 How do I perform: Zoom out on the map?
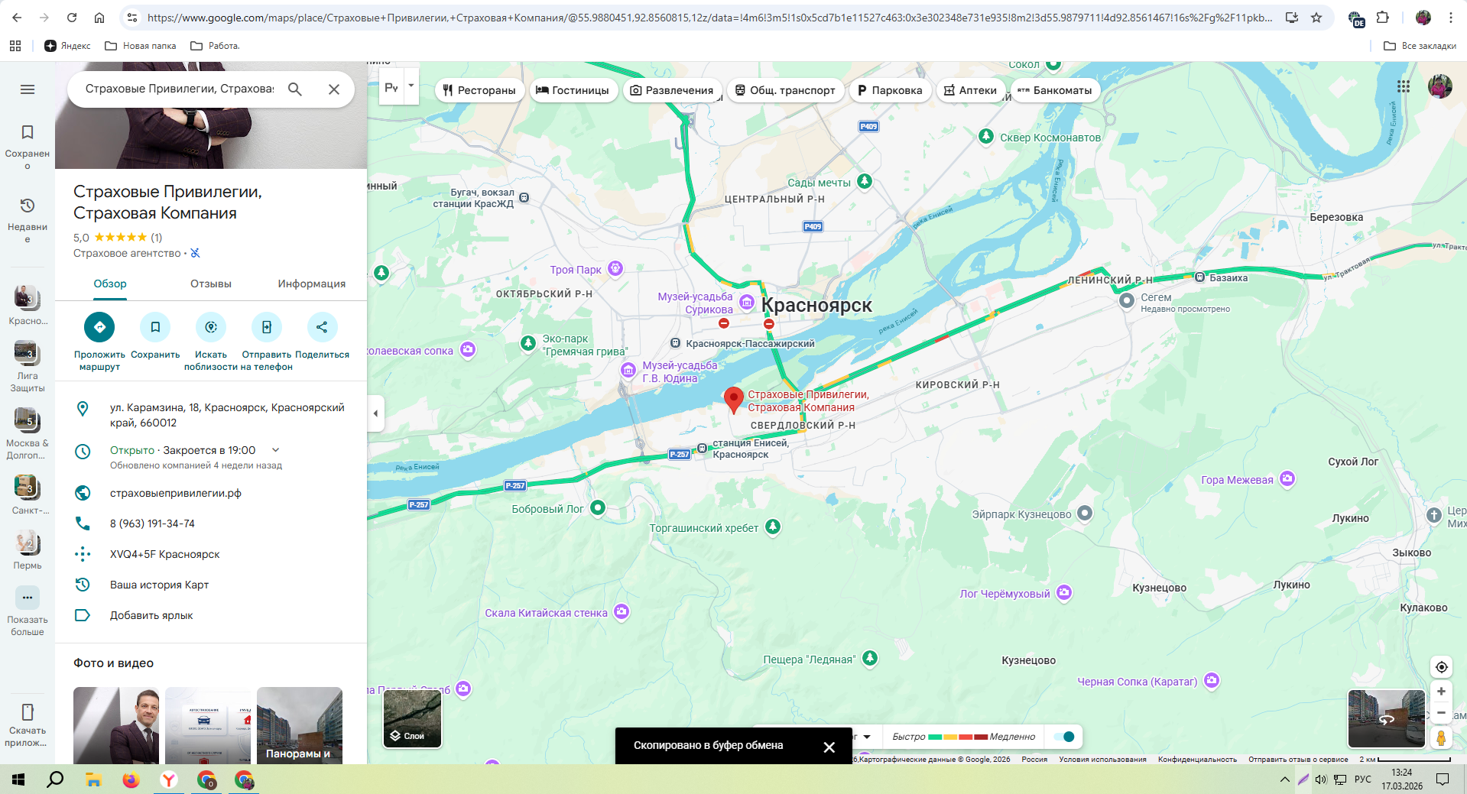point(1441,713)
